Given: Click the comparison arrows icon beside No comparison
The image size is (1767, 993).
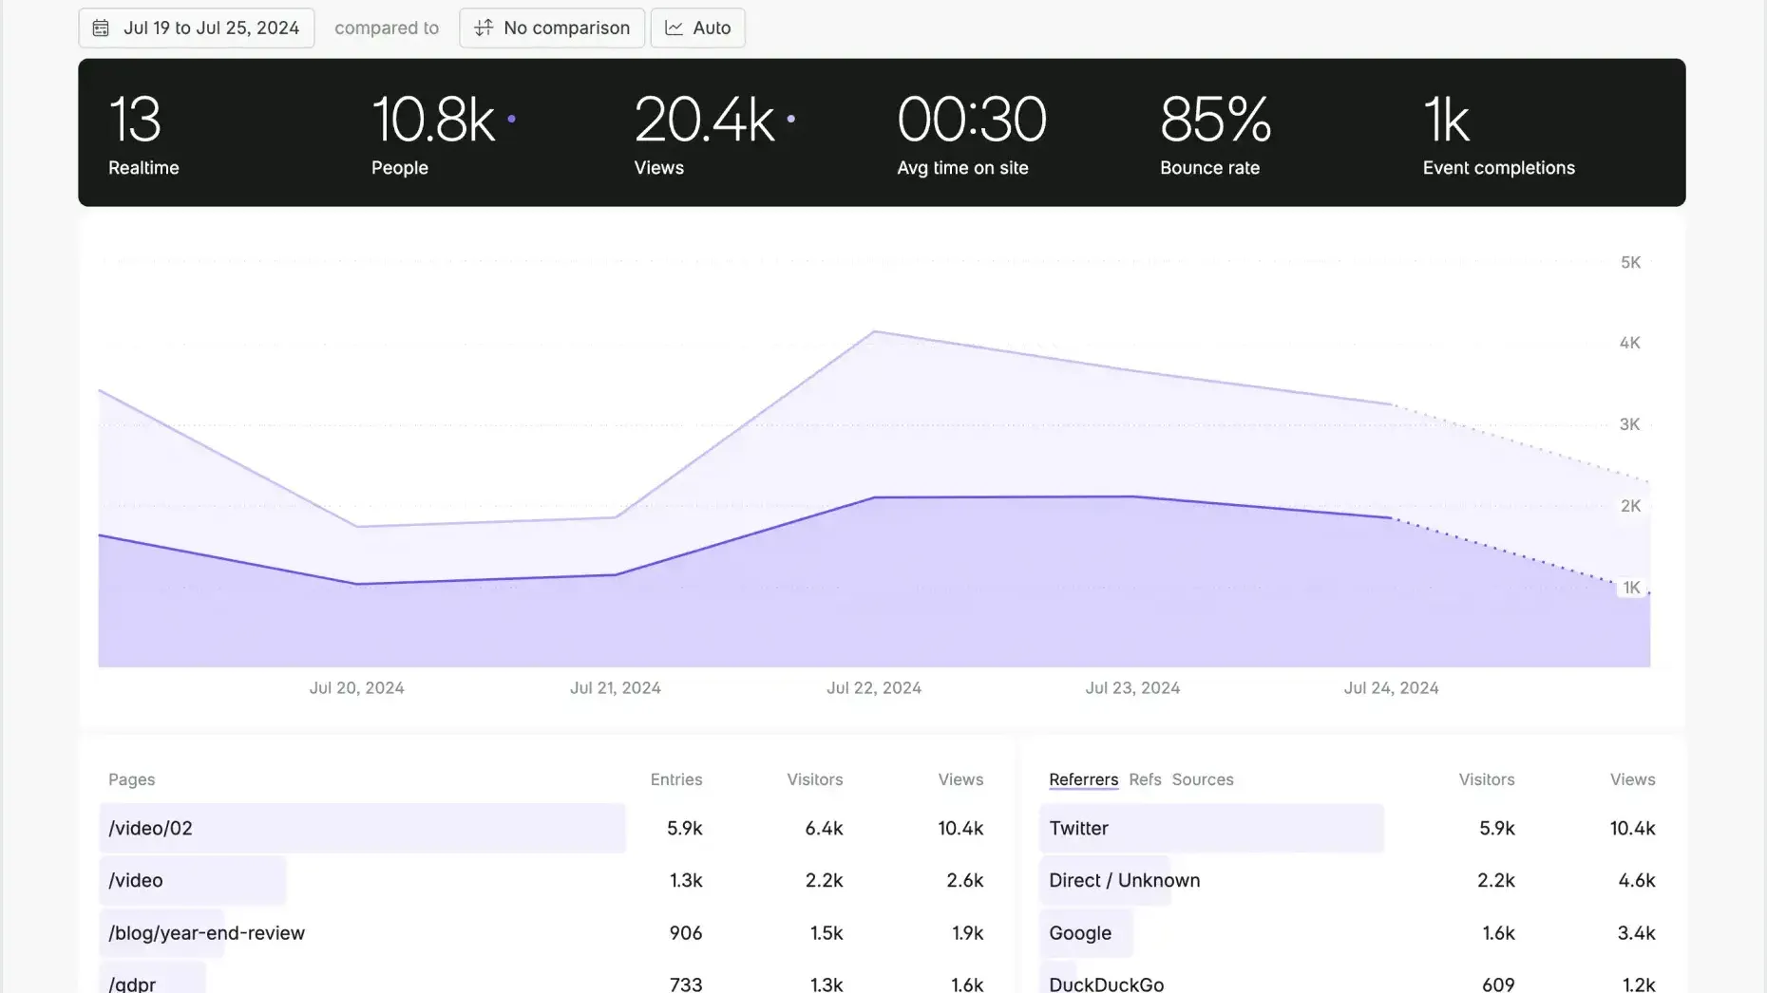Looking at the screenshot, I should pyautogui.click(x=483, y=28).
